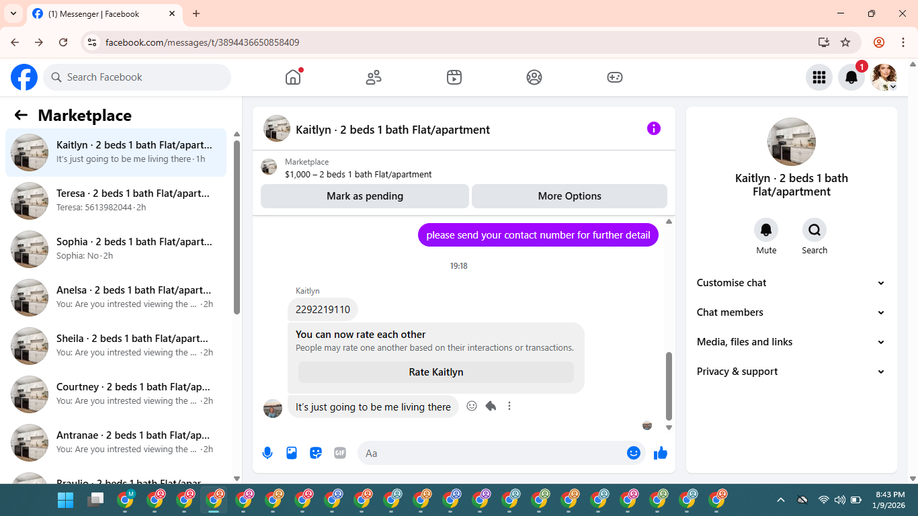
Task: Send a thumbs-up like
Action: (661, 453)
